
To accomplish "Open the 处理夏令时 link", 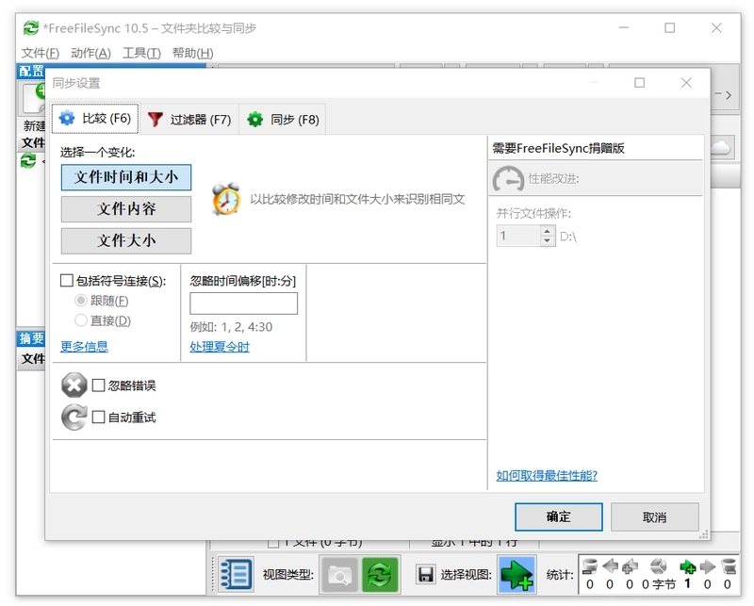I will click(220, 347).
